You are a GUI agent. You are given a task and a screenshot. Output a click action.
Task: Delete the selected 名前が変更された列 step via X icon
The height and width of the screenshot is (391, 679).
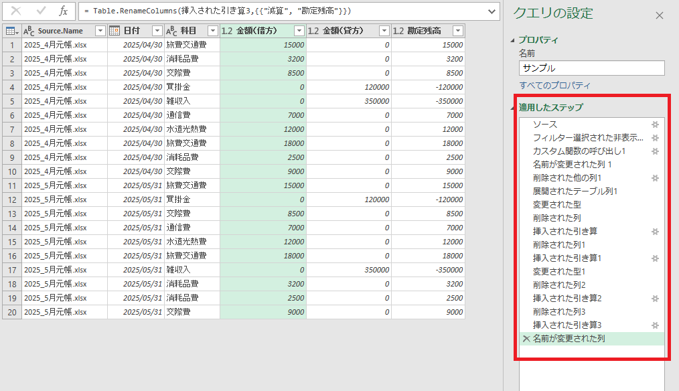pyautogui.click(x=526, y=339)
